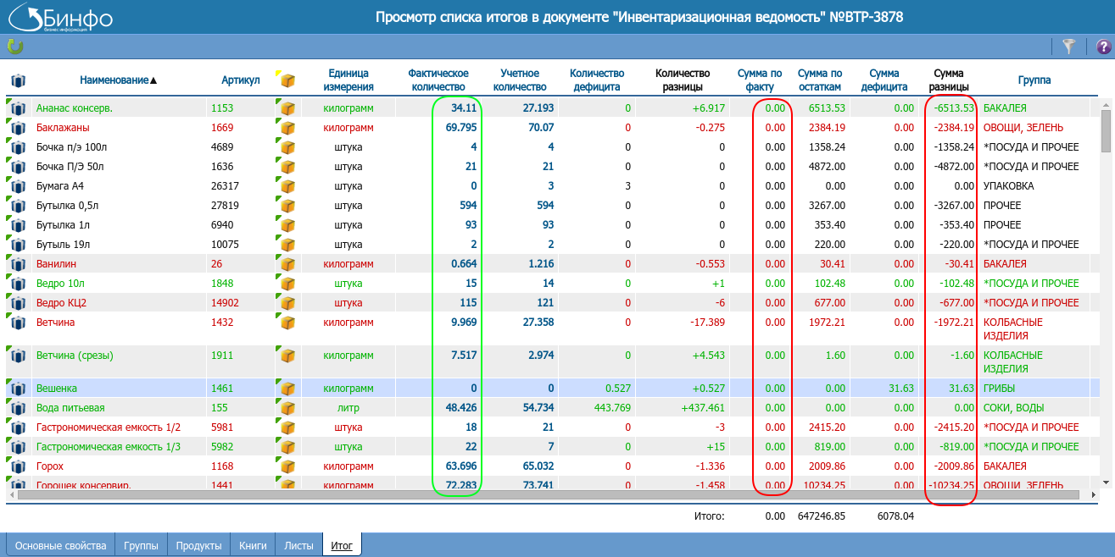This screenshot has width=1115, height=557.
Task: Click orange package icon for Бочка П/Э 50л
Action: point(287,167)
